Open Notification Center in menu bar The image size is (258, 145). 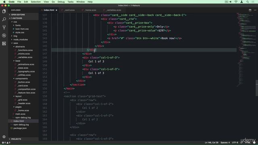[253, 2]
